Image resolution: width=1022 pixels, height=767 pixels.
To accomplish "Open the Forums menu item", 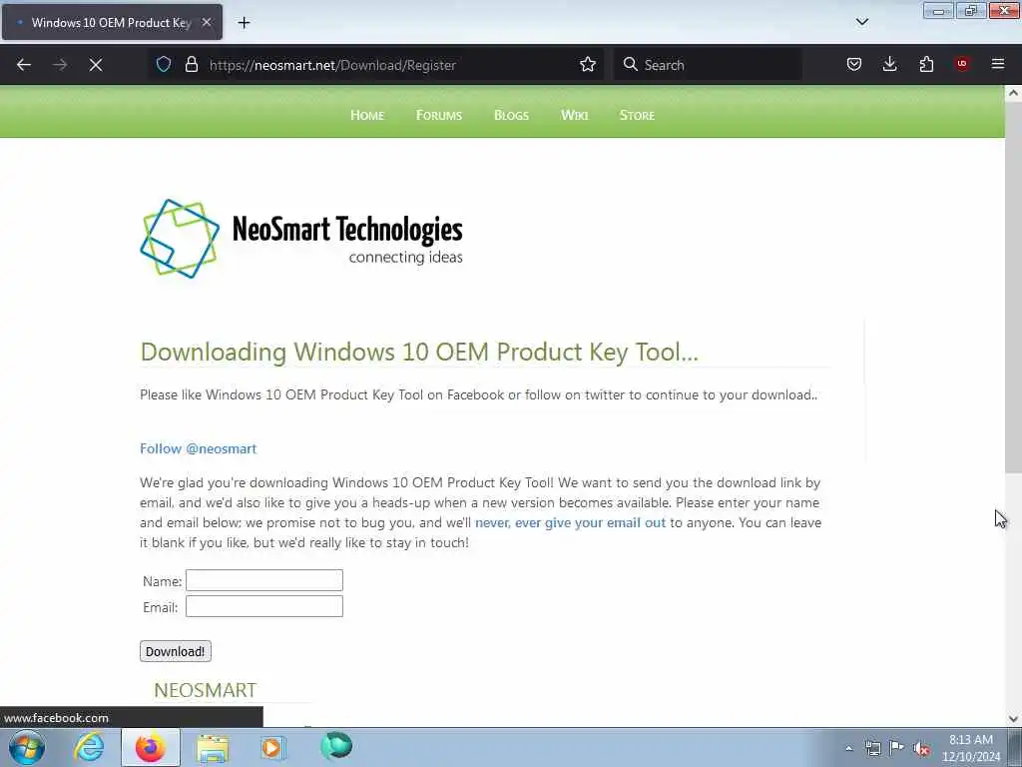I will point(439,116).
